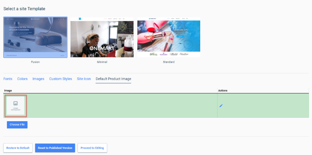
Task: Click Reset to Published Version button
Action: (x=55, y=148)
